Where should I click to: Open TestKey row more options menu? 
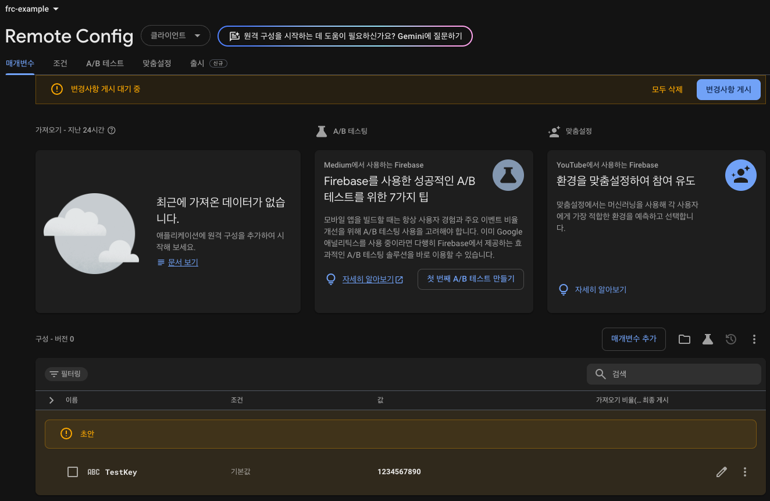[745, 472]
